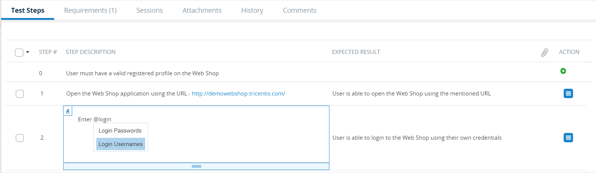596x173 pixels.
Task: Open action menu for step 1
Action: pyautogui.click(x=568, y=93)
